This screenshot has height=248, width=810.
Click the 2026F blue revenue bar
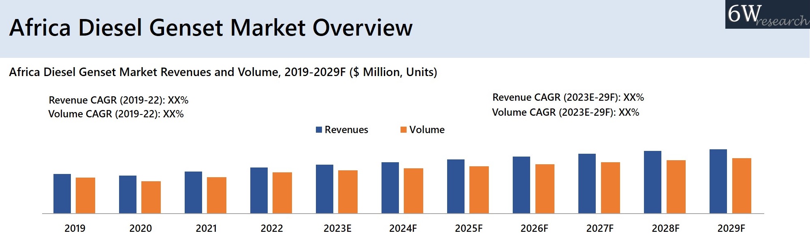(x=521, y=185)
